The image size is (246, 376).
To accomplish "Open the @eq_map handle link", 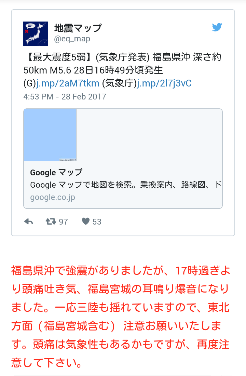I will (72, 39).
